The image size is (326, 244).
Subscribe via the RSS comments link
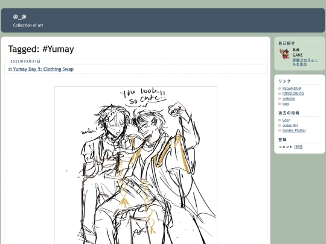(x=298, y=147)
